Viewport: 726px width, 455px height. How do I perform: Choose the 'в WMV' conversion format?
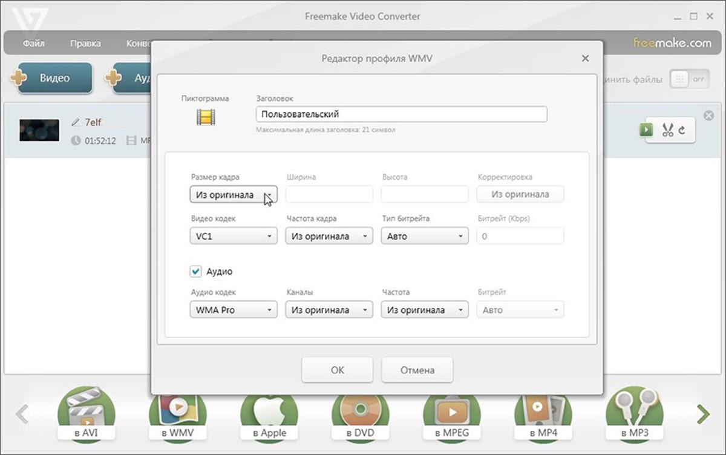click(177, 417)
